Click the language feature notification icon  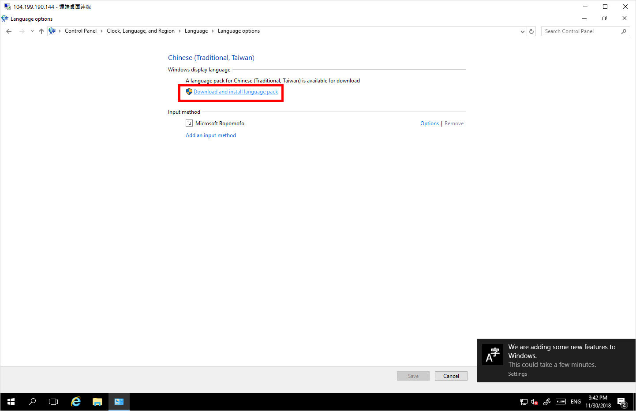[493, 355]
